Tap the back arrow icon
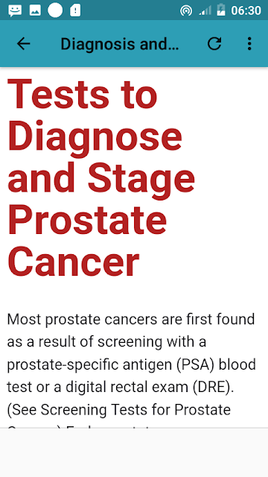 tap(23, 44)
